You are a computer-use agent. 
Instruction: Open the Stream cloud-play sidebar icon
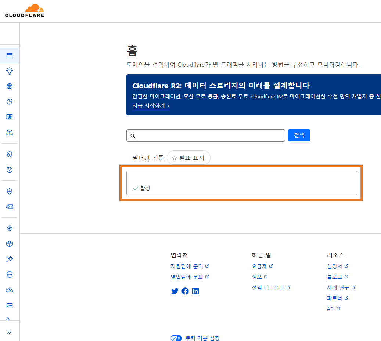click(10, 290)
